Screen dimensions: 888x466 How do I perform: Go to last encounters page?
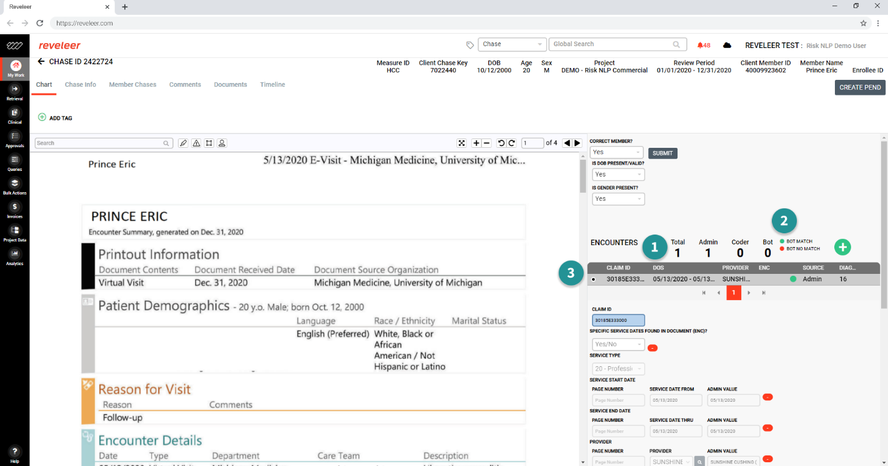point(763,293)
